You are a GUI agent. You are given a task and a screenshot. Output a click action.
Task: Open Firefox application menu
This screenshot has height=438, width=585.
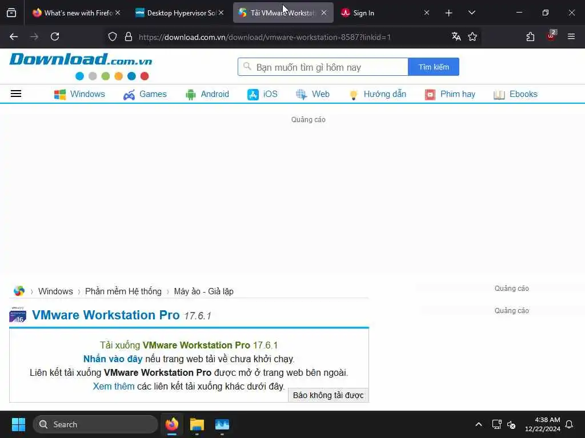click(x=571, y=36)
